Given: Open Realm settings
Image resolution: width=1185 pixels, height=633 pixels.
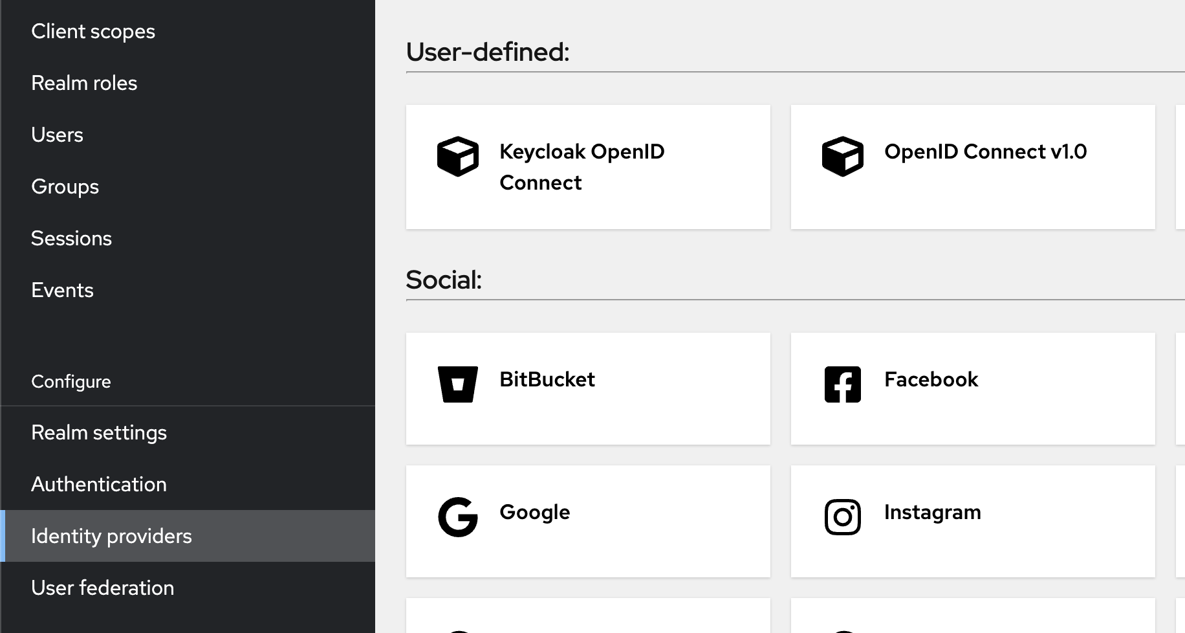Looking at the screenshot, I should [188, 432].
